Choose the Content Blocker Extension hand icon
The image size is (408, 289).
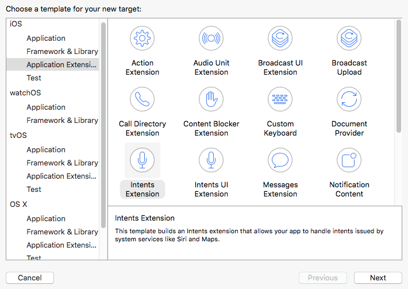(x=211, y=99)
